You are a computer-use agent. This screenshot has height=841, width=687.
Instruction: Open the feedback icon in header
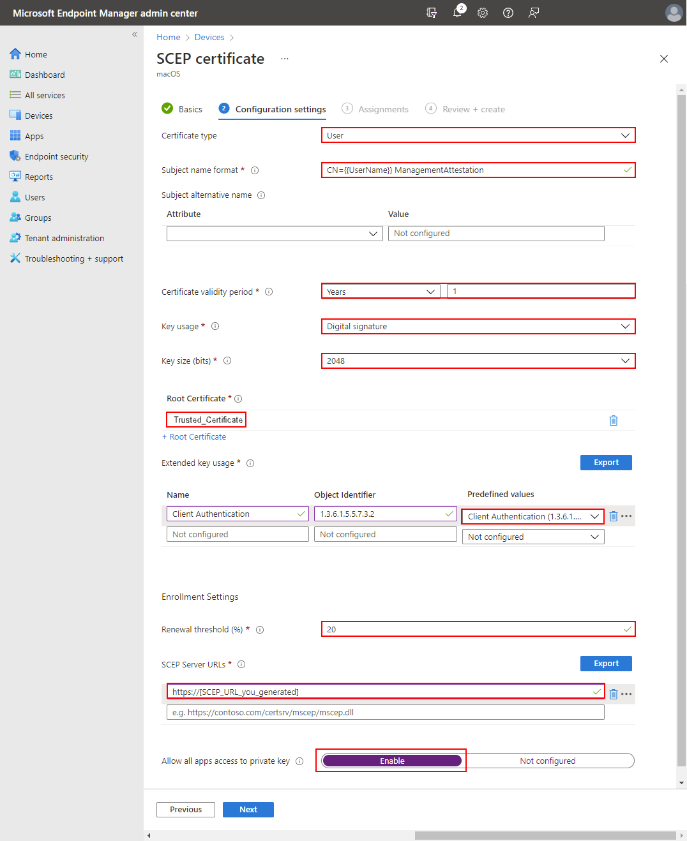534,13
